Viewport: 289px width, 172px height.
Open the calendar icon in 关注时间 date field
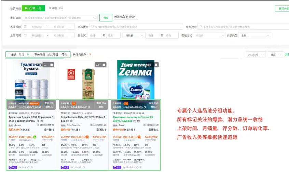(x=25, y=27)
